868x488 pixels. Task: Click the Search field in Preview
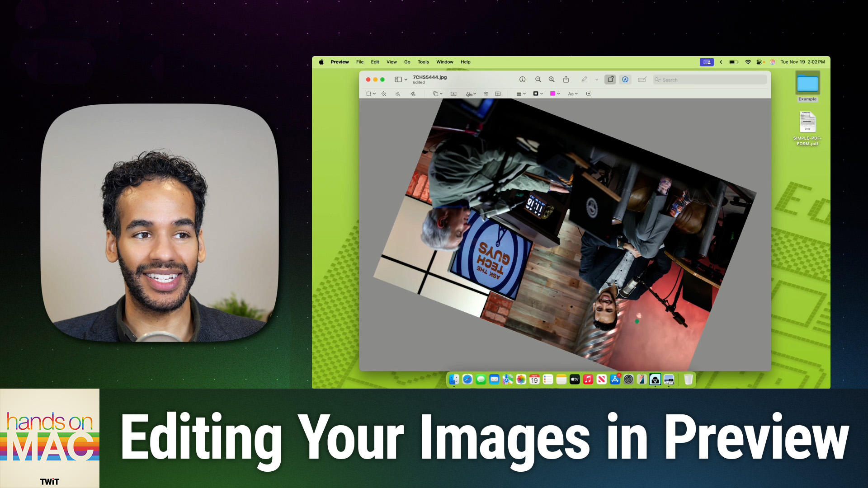click(710, 80)
